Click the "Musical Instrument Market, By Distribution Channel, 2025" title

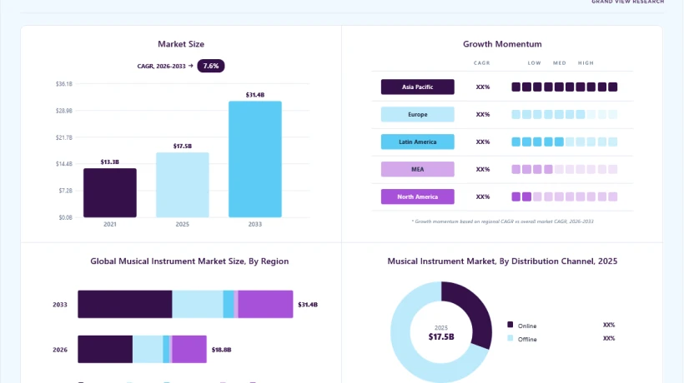(x=502, y=261)
